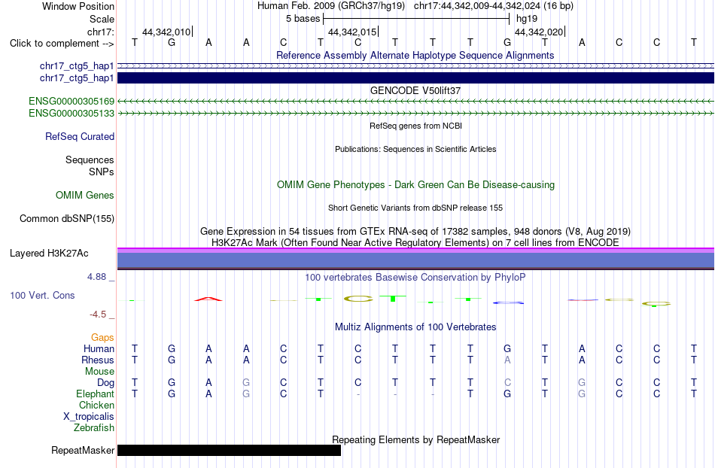Screen dimensions: 715x468
Task: Click the 44,342,010 position marker
Action: coord(167,32)
